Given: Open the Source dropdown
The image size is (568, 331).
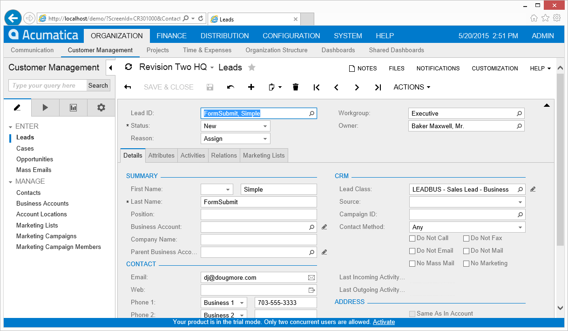Looking at the screenshot, I should click(x=520, y=202).
